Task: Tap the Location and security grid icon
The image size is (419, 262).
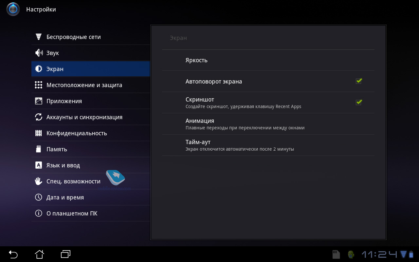Action: 39,85
